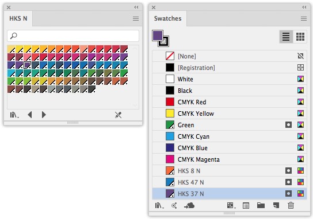Click spot color icon on HKS 37 N row
313x219 pixels.
pyautogui.click(x=288, y=194)
